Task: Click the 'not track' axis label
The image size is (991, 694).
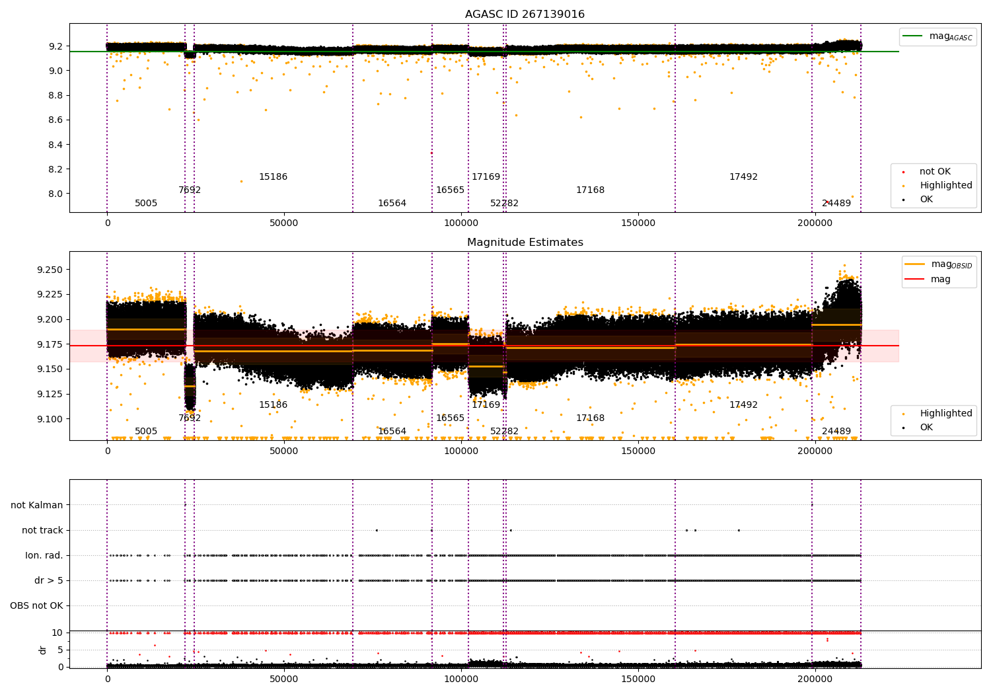Action: click(x=42, y=530)
